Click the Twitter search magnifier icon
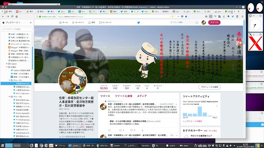 tap(197, 23)
